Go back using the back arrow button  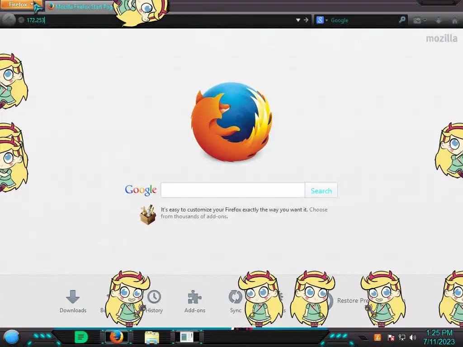(9, 20)
